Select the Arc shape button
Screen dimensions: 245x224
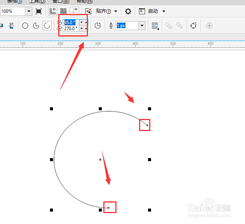(47, 26)
